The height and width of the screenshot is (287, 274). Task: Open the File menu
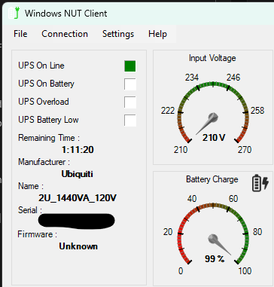(20, 34)
